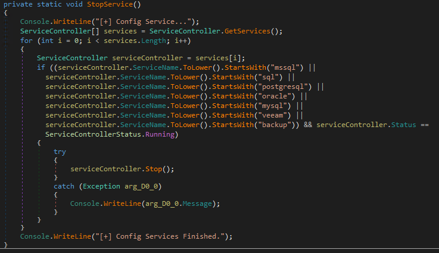This screenshot has width=439, height=253.
Task: Click the if keyword
Action: click(x=41, y=67)
